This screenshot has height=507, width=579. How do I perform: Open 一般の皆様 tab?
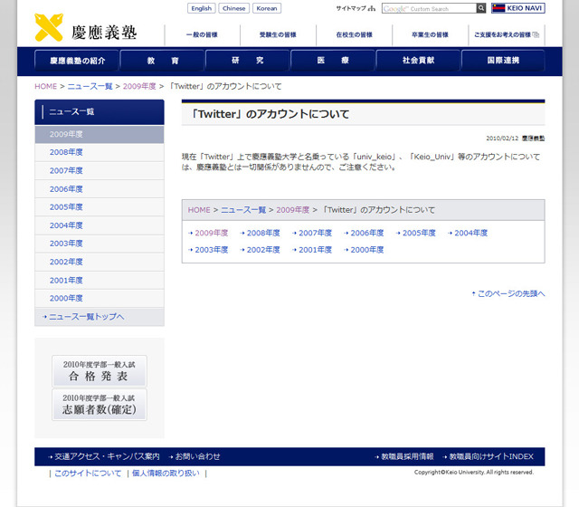(202, 34)
